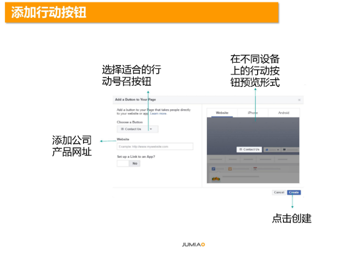Click the 'Add a Button to Your Page' title
Viewport: 339px width, 253px height.
(x=135, y=99)
